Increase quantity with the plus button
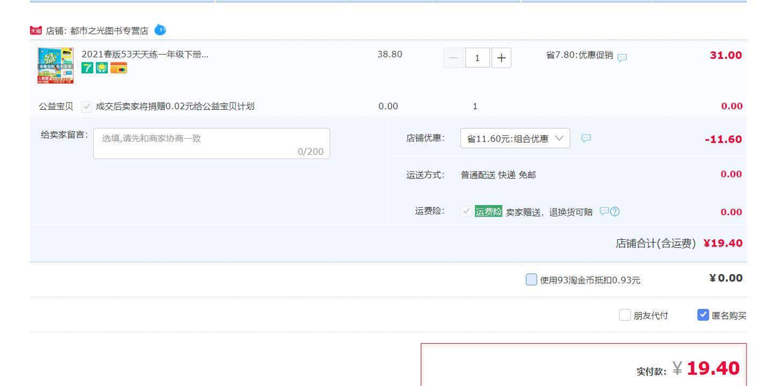Viewport: 766px width, 386px height. coord(501,58)
